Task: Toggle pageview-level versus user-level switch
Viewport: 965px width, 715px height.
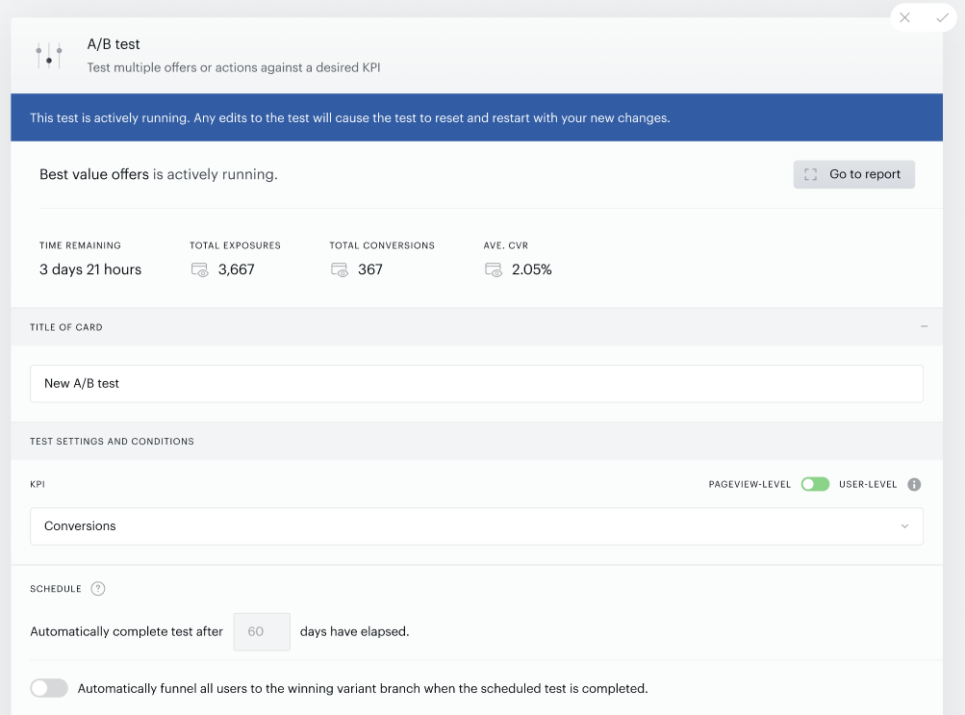Action: (x=815, y=484)
